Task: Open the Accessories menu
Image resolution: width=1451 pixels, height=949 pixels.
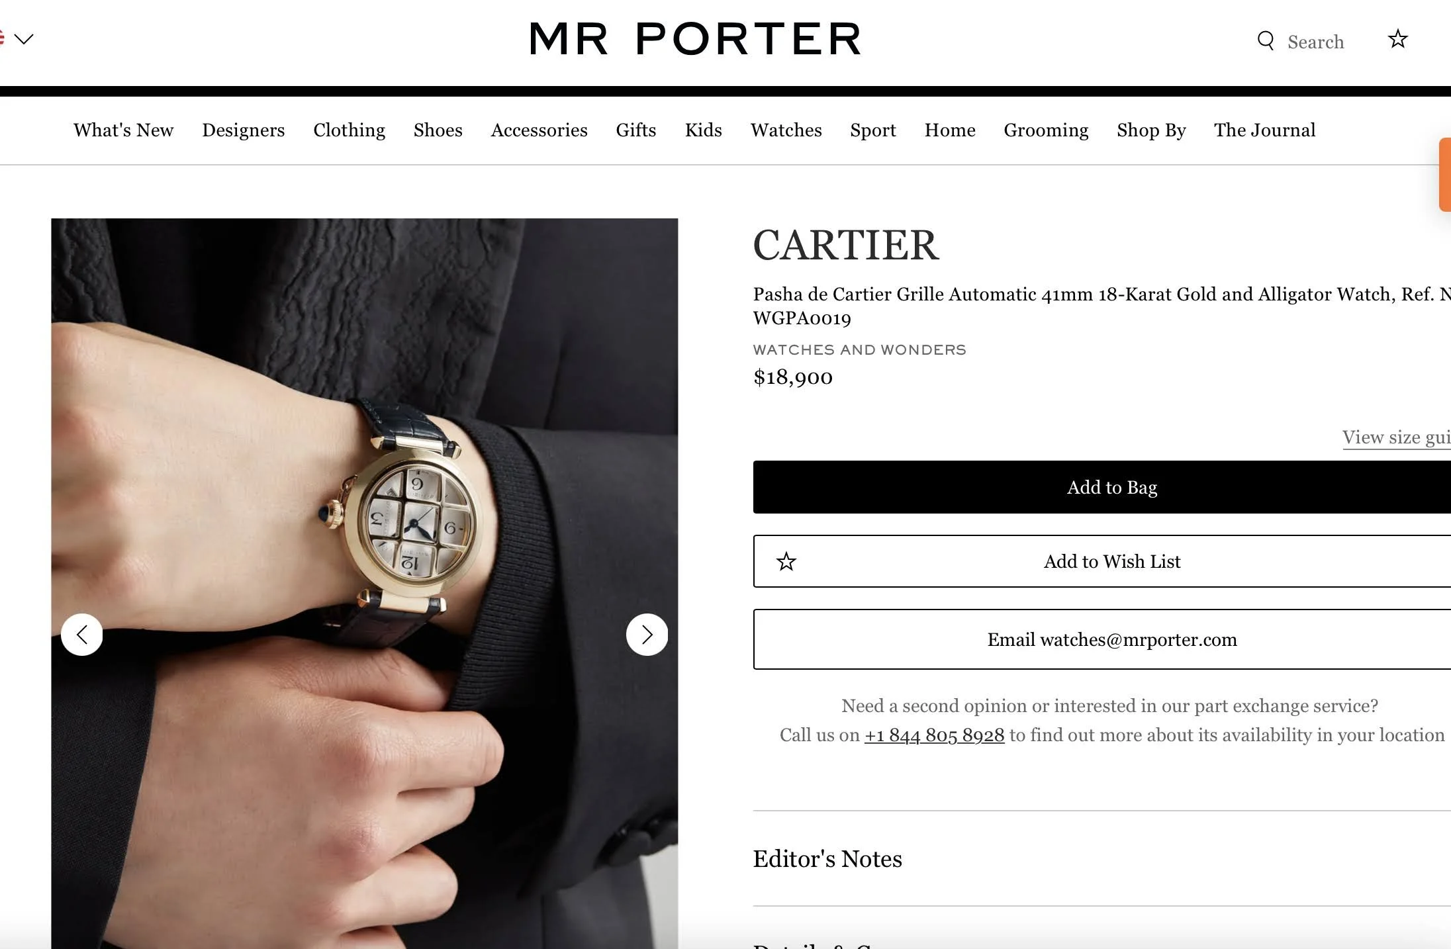Action: [539, 130]
